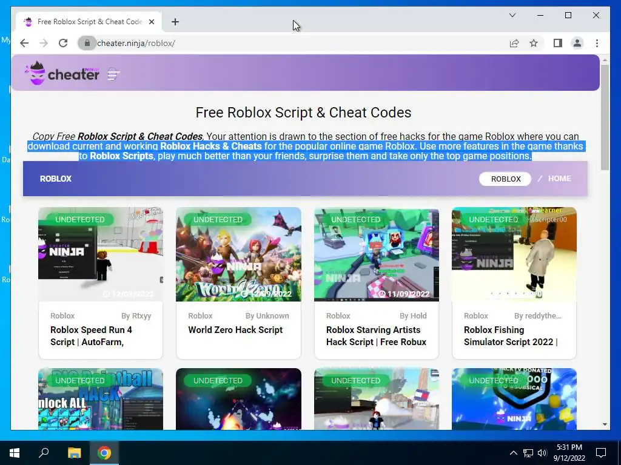621x465 pixels.
Task: Go to HOME breadcrumb link
Action: point(559,179)
